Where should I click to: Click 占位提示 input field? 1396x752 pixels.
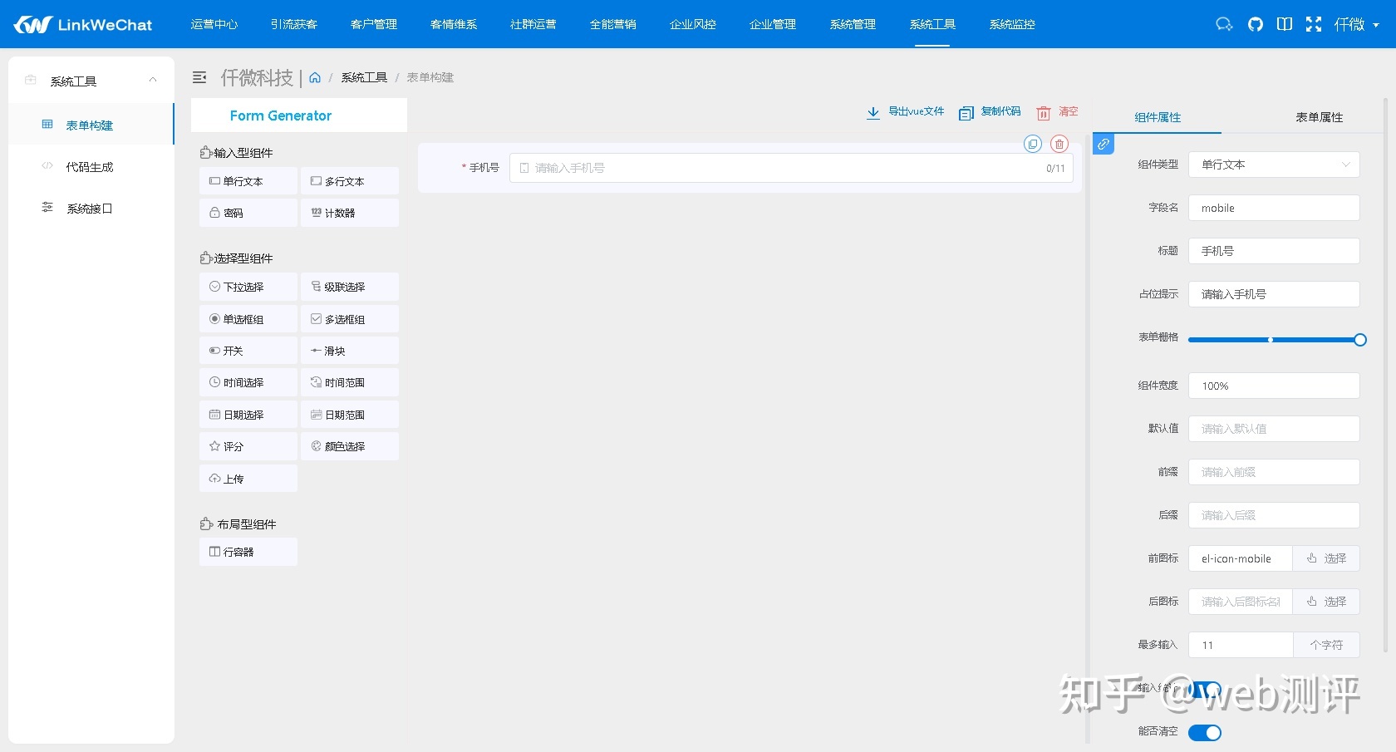(x=1274, y=294)
